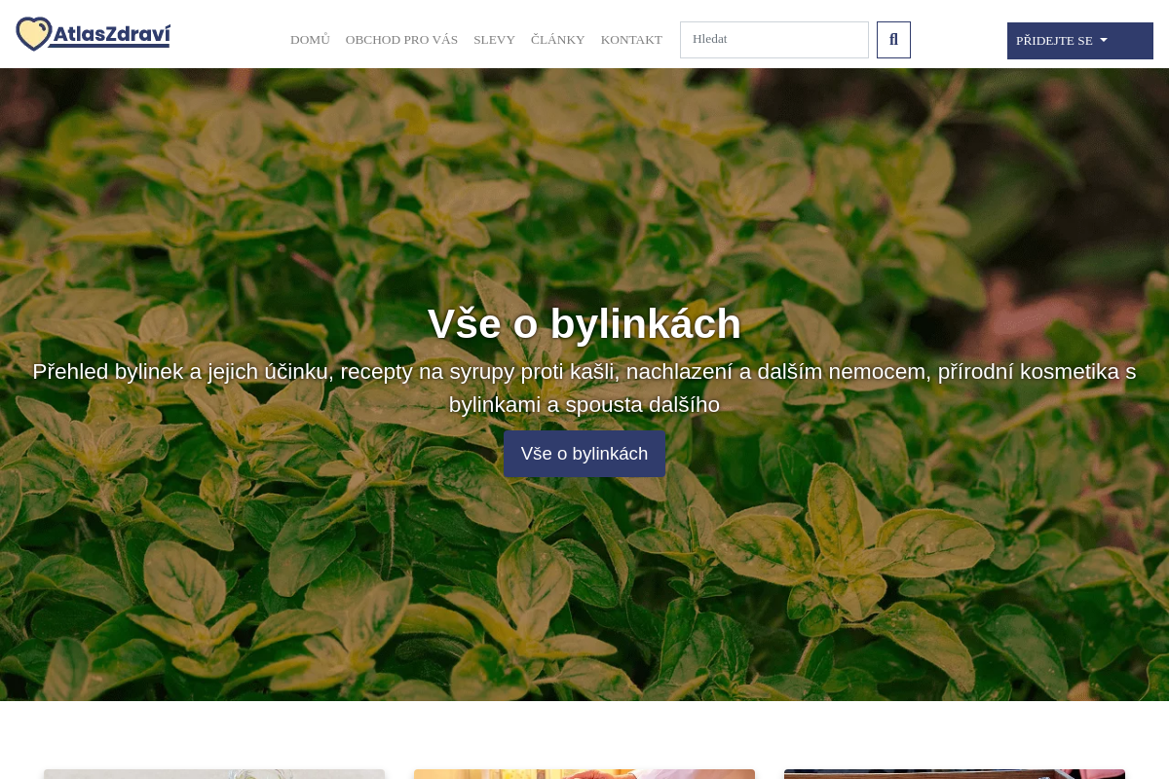The image size is (1169, 779).
Task: Go to OBCHOD PRO VÁS page
Action: (x=401, y=40)
